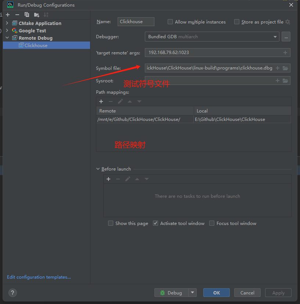Click the Remote column header
Image resolution: width=300 pixels, height=304 pixels.
145,111
